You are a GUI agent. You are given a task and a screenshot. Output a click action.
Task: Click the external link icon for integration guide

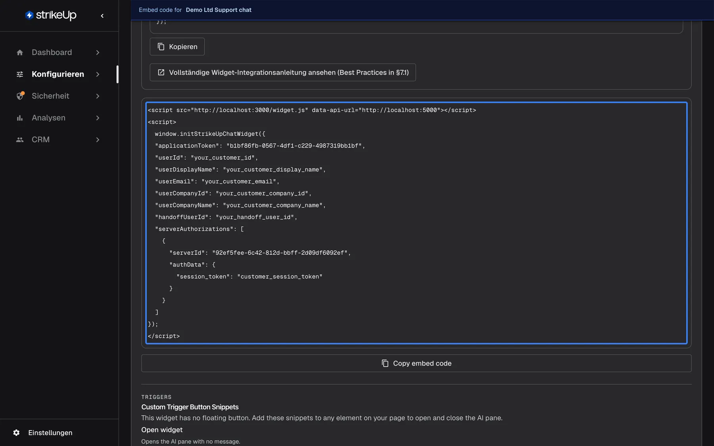[161, 73]
